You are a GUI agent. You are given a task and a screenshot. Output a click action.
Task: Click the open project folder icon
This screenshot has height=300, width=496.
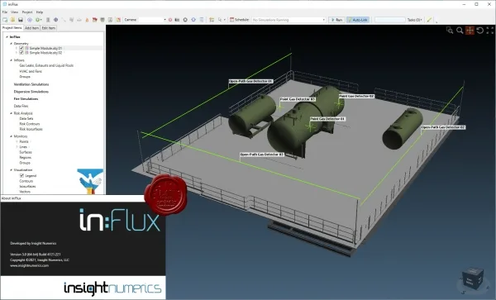pos(12,20)
